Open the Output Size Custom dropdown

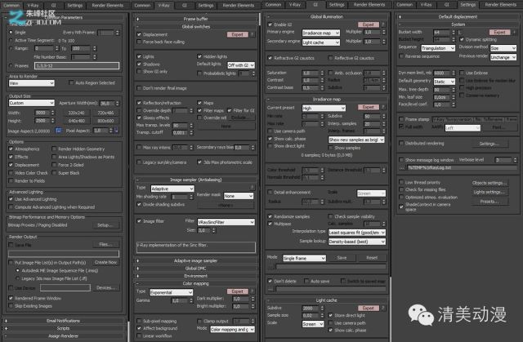[31, 103]
